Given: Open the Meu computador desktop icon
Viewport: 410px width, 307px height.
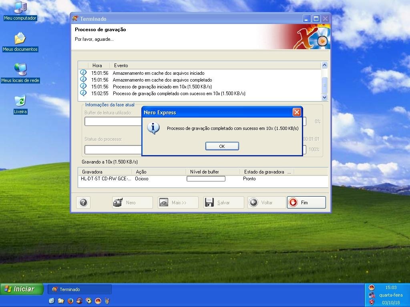Looking at the screenshot, I should pyautogui.click(x=20, y=11).
